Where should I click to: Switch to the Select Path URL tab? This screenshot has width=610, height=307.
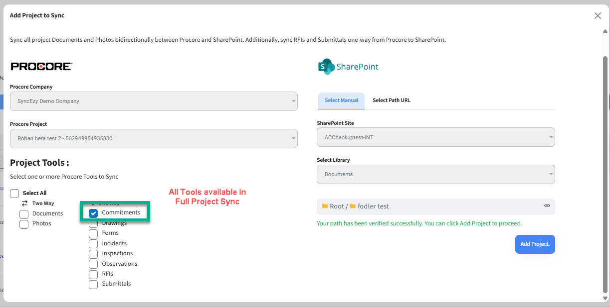392,101
